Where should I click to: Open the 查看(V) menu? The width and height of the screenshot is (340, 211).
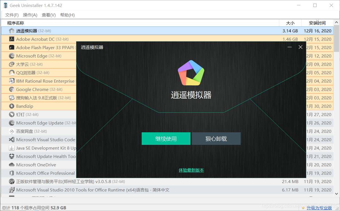(49, 15)
